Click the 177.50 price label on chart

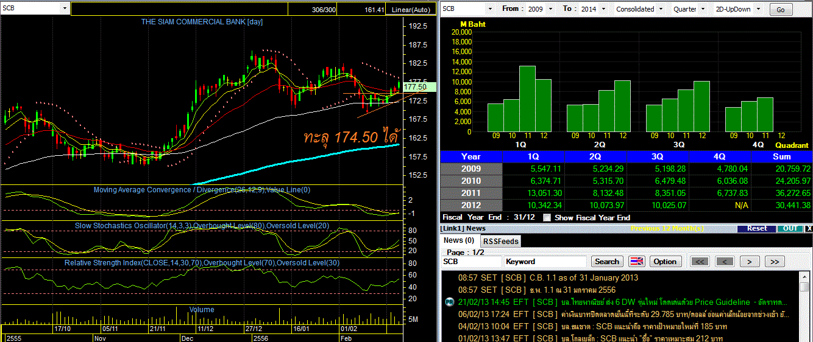(x=419, y=87)
